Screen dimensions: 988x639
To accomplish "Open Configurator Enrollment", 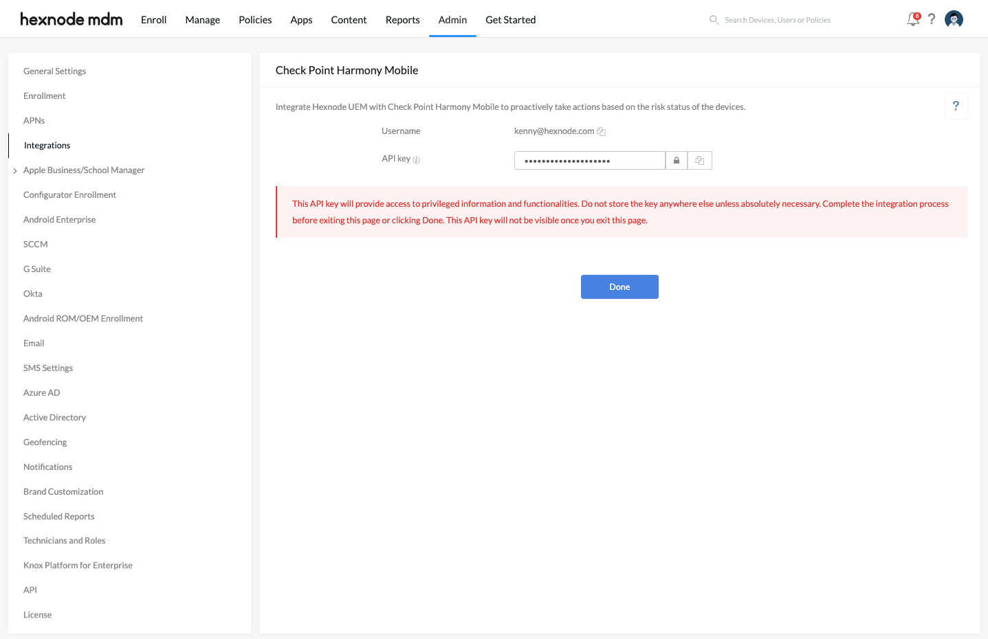I will point(70,195).
